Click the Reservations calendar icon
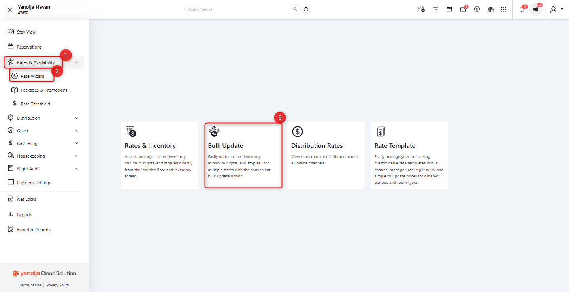The width and height of the screenshot is (569, 292). pyautogui.click(x=11, y=47)
